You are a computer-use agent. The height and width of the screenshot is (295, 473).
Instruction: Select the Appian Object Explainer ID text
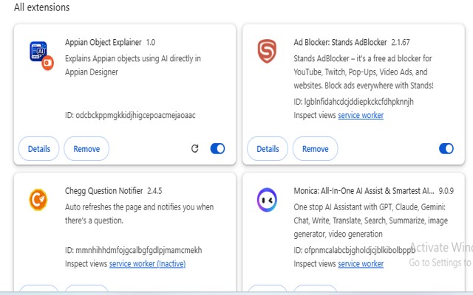click(x=130, y=115)
